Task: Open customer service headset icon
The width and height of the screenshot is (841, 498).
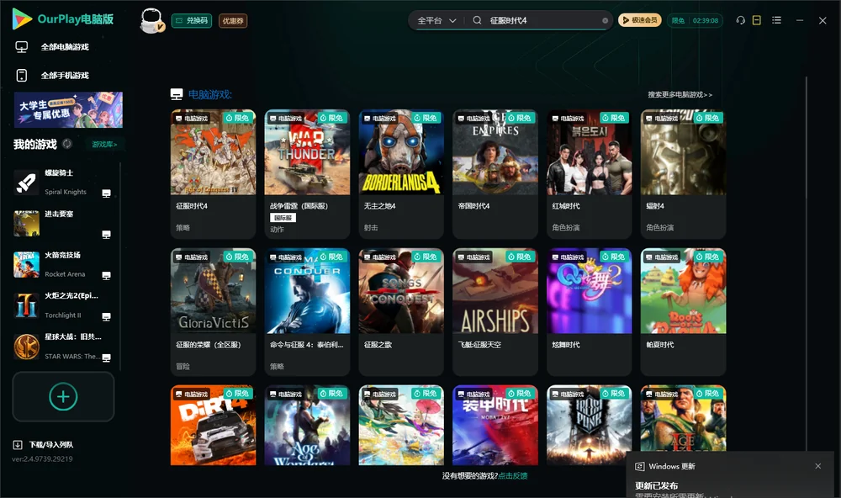Action: pos(741,20)
